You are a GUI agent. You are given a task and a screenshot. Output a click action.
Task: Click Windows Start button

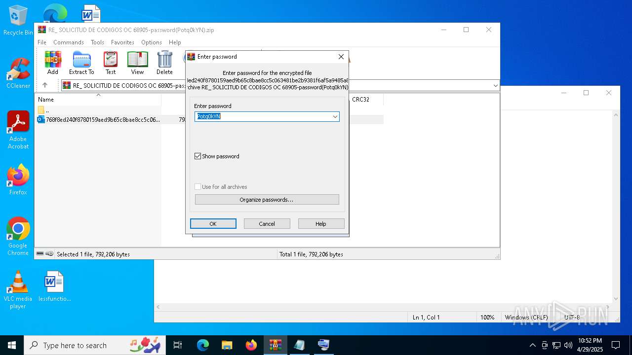click(12, 345)
